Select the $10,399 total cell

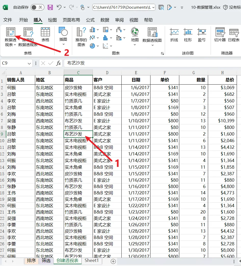(x=222, y=121)
